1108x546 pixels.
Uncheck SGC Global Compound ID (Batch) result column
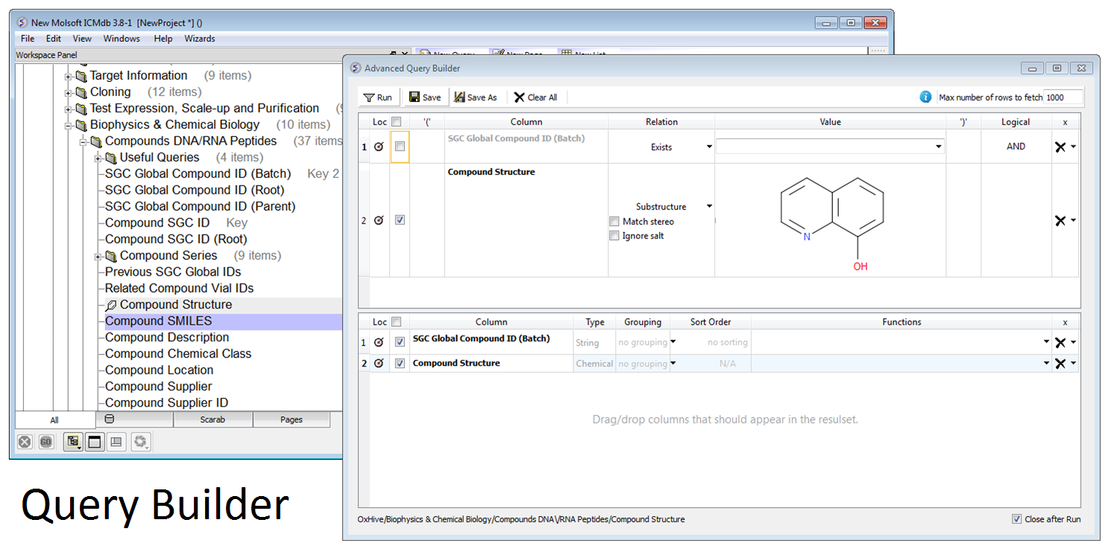400,342
